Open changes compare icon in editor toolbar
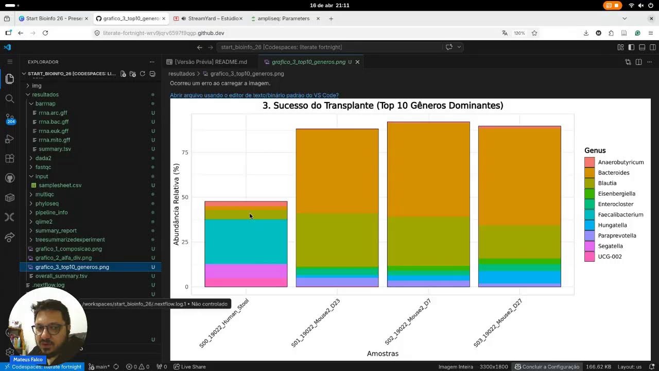Image resolution: width=659 pixels, height=371 pixels. (628, 62)
